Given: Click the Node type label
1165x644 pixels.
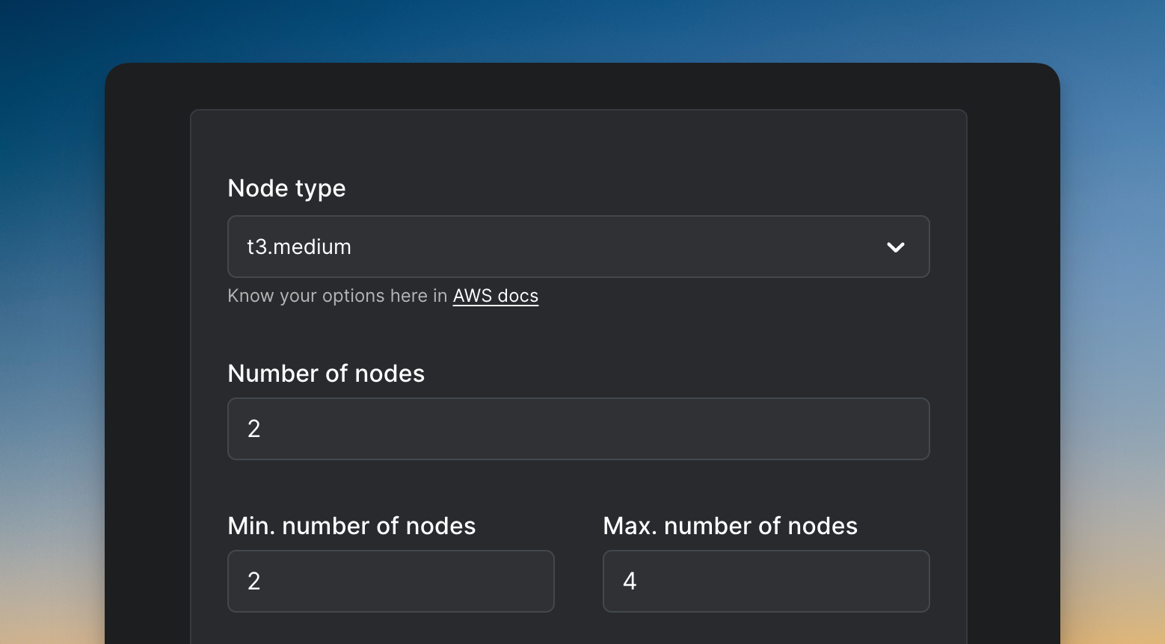Looking at the screenshot, I should (x=286, y=188).
